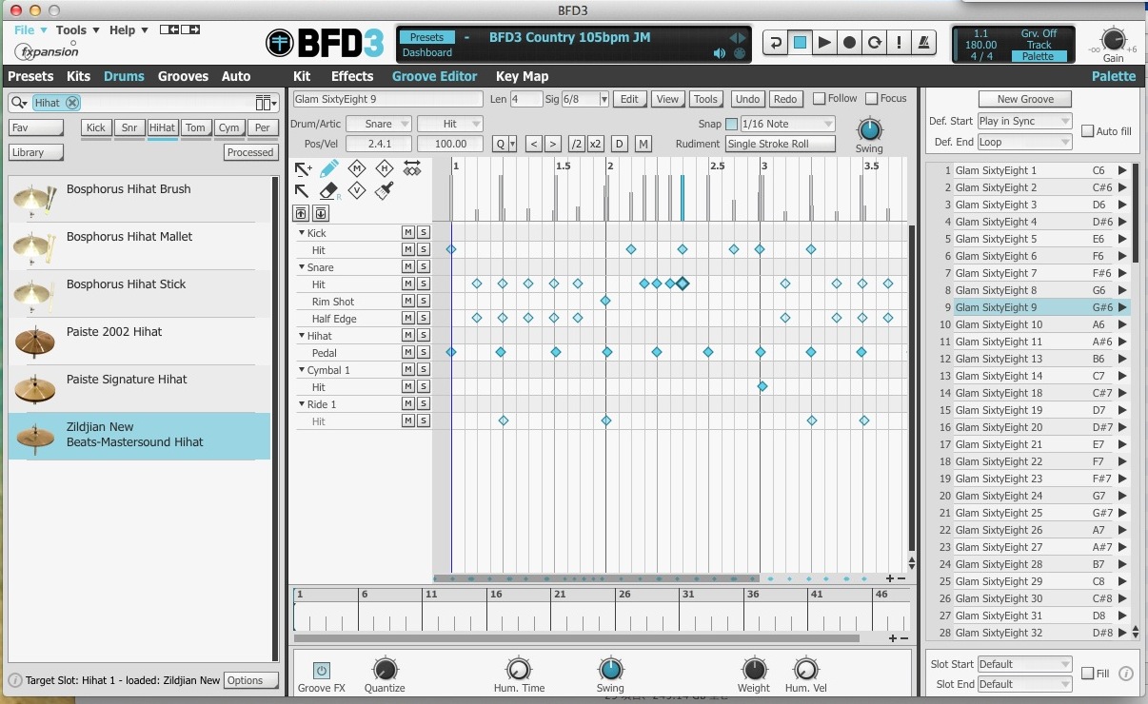This screenshot has height=704, width=1148.
Task: Choose the add/remove selection arrow tool
Action: click(303, 168)
